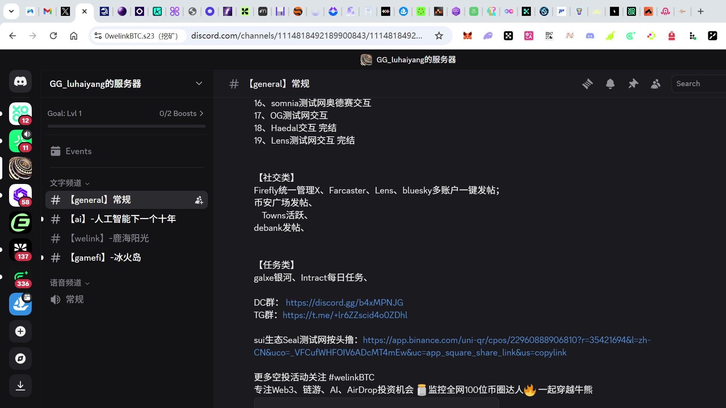Select the GG_luhaiyang spiral server icon
The image size is (726, 408).
20,168
